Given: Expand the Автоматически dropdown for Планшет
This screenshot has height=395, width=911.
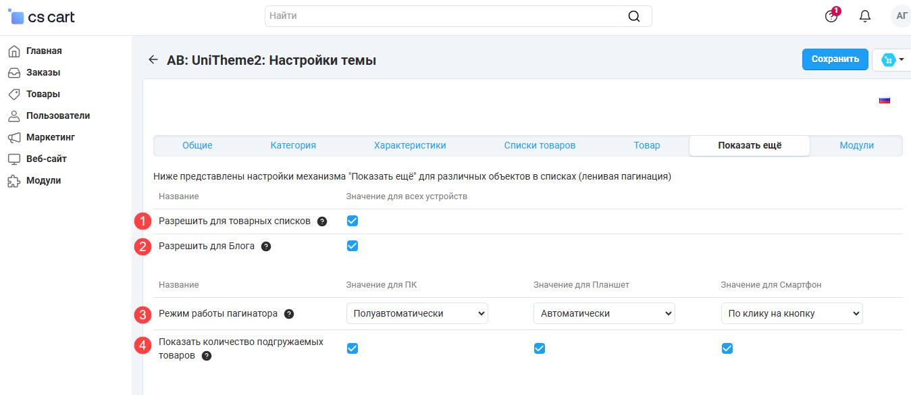Looking at the screenshot, I should point(604,313).
